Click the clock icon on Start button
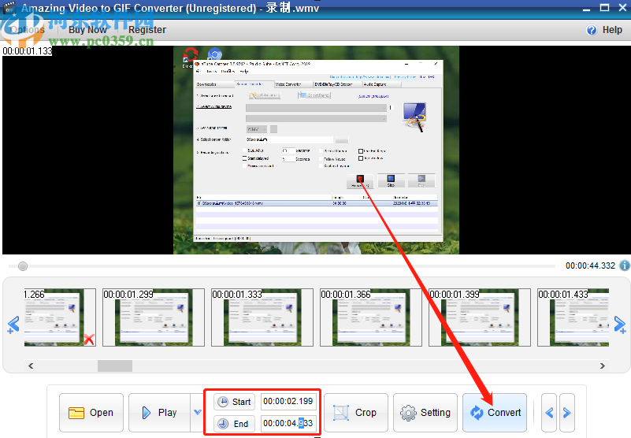This screenshot has height=438, width=631. [222, 402]
